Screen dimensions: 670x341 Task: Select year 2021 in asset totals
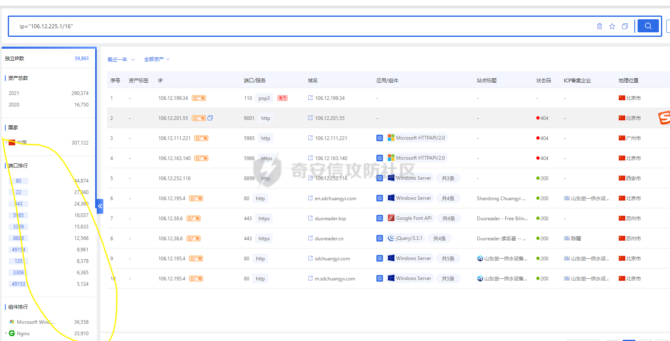click(14, 93)
